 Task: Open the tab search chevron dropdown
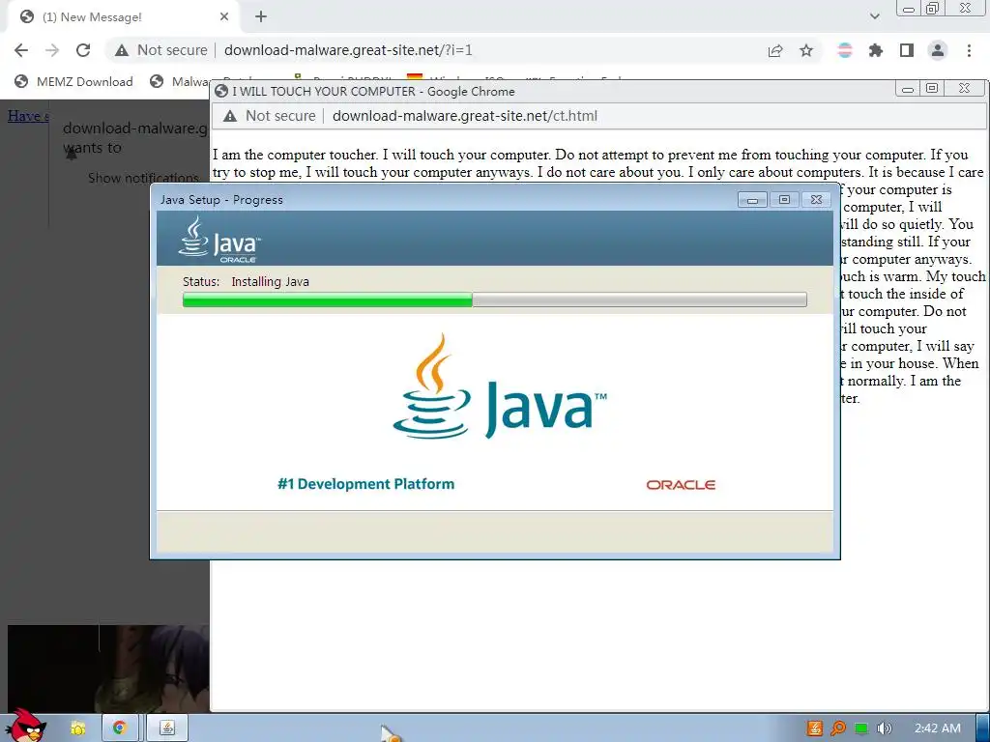click(874, 16)
